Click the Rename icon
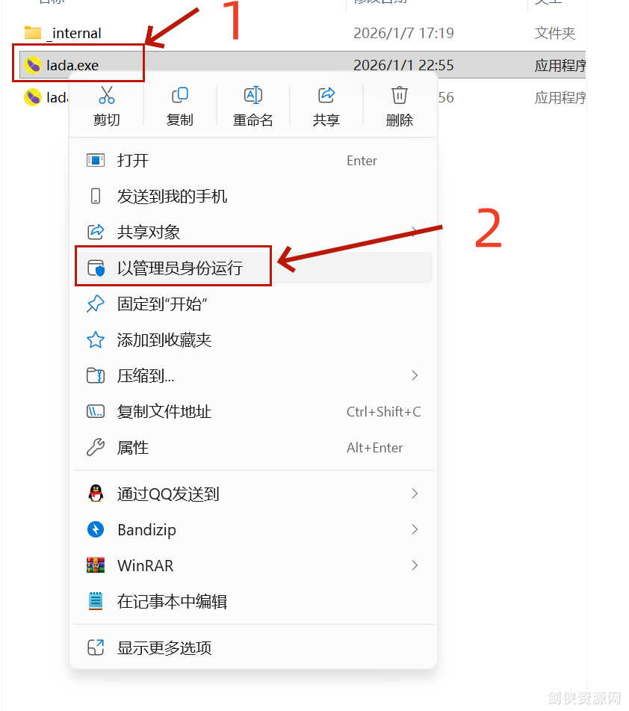 click(x=252, y=95)
